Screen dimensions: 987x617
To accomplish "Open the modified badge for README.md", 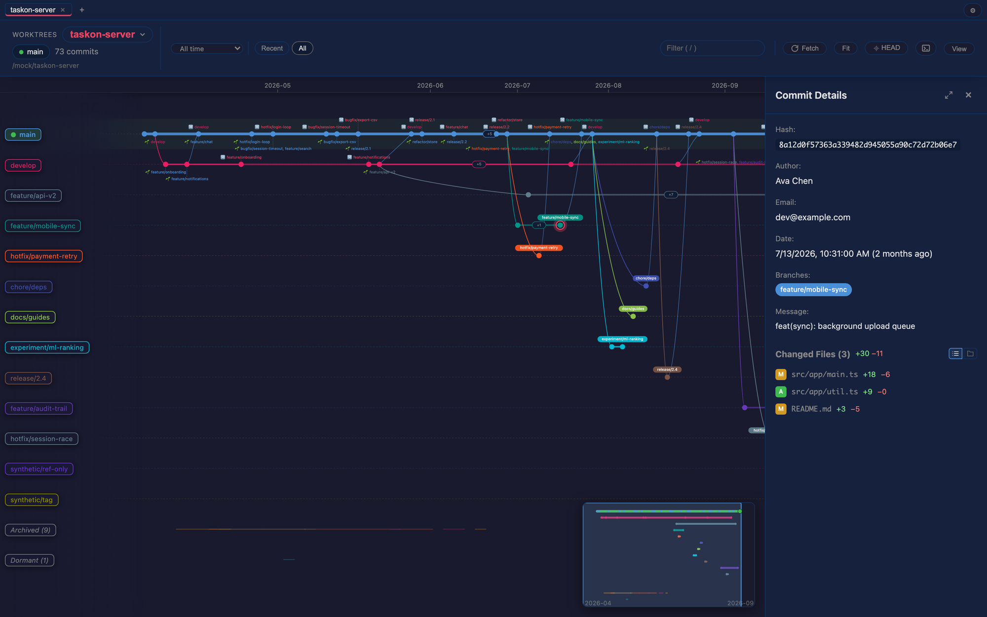I will point(781,409).
